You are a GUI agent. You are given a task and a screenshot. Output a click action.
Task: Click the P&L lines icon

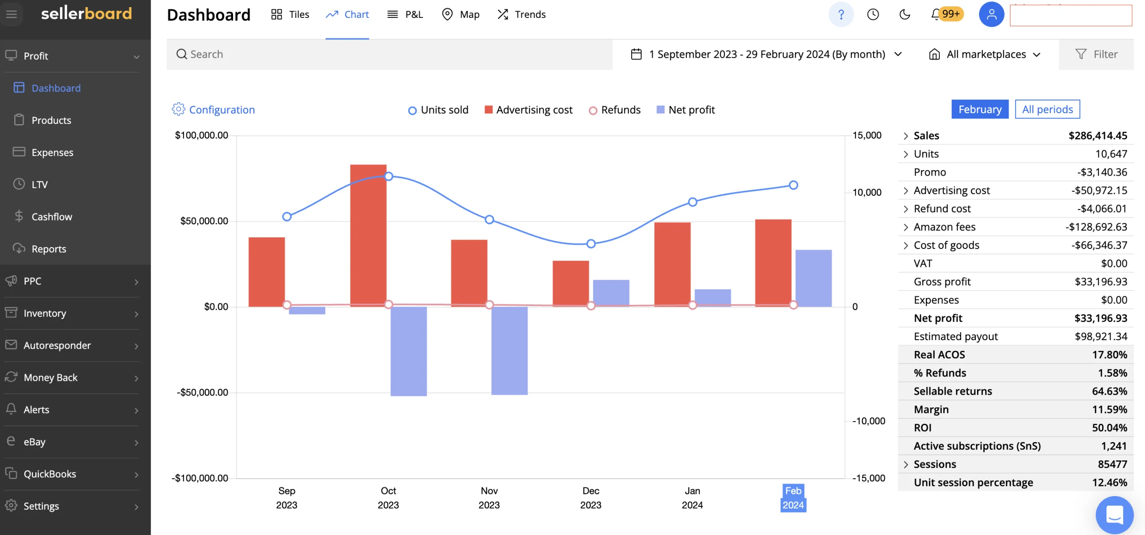click(392, 14)
